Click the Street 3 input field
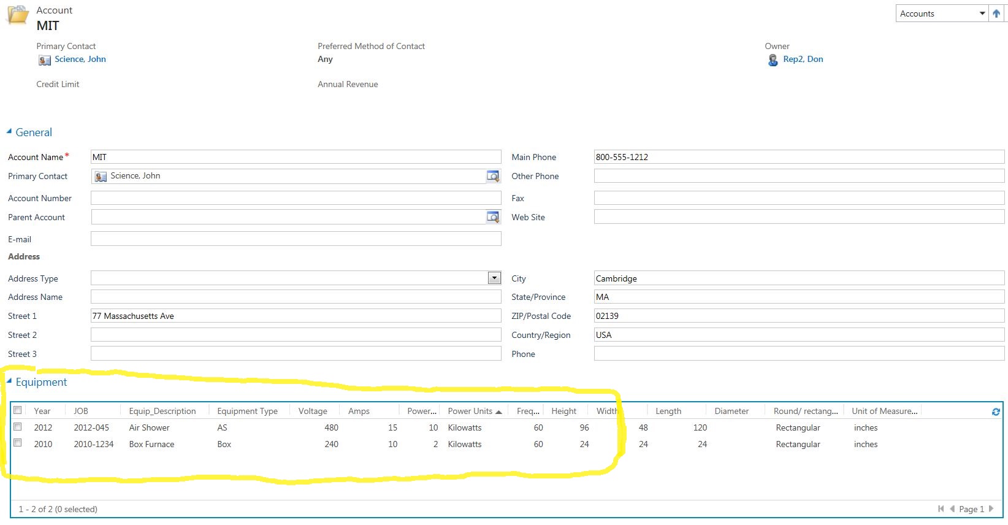 296,354
